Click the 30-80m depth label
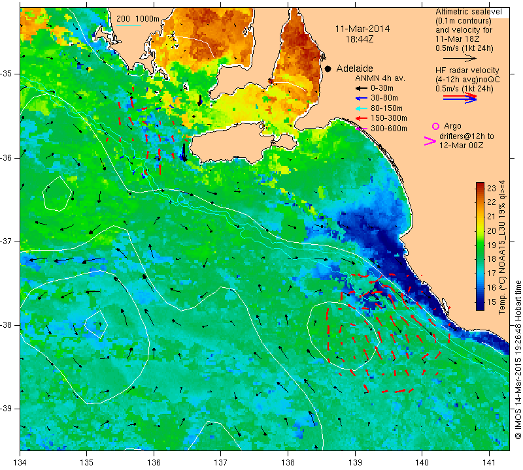 [x=384, y=98]
